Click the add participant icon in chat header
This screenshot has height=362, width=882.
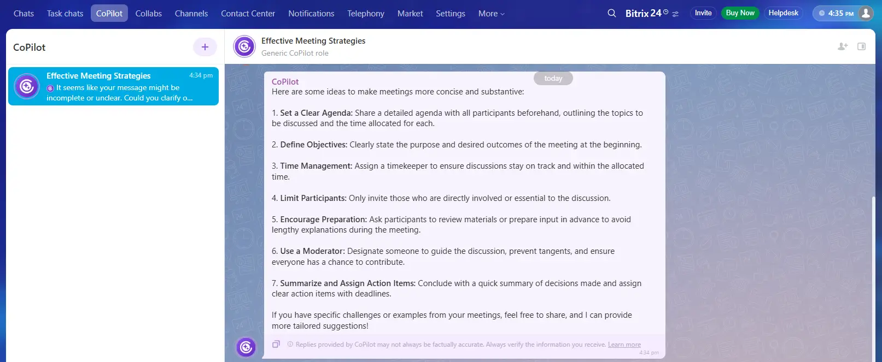coord(842,46)
